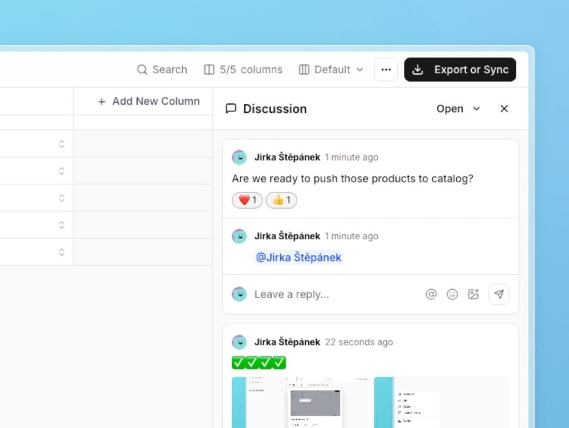Click the avatar beside Leave a reply

[239, 294]
